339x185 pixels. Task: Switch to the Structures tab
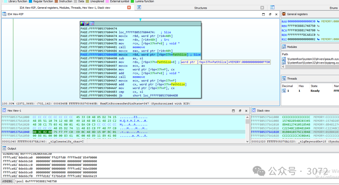(x=200, y=8)
